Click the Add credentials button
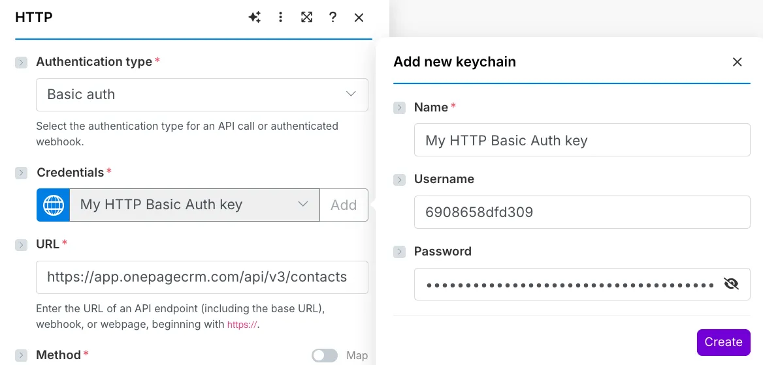This screenshot has width=763, height=365. click(344, 205)
